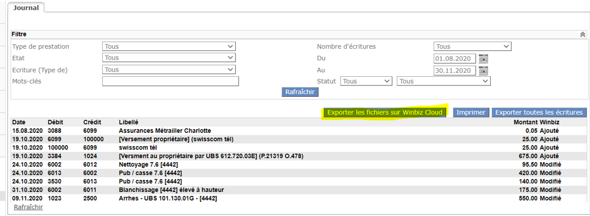Open calendar picker for Au date
This screenshot has height=216, width=590.
point(483,70)
